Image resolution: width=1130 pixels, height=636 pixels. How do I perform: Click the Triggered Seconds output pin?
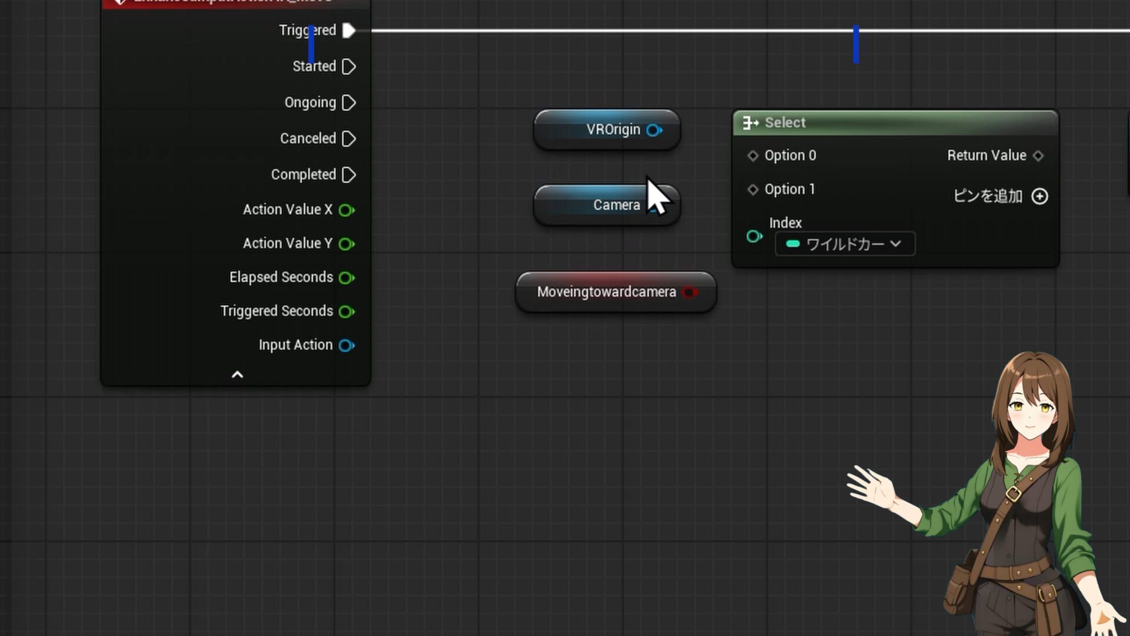pos(346,312)
